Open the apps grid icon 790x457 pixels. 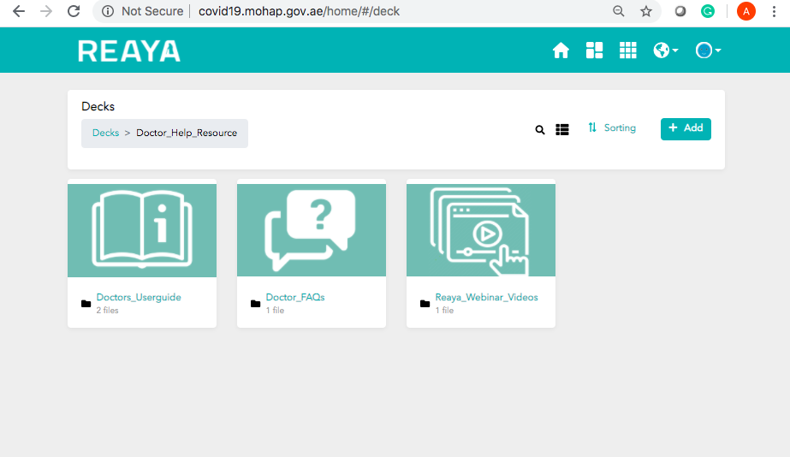click(628, 51)
